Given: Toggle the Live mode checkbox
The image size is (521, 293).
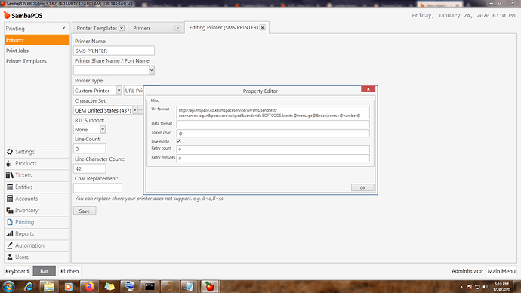Looking at the screenshot, I should click(179, 141).
